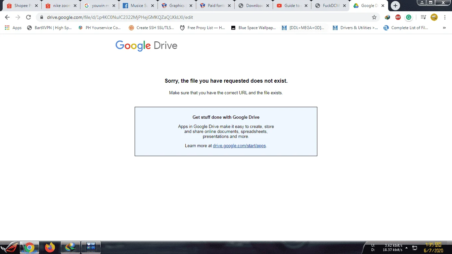Open the Internet Download Manager extension
The height and width of the screenshot is (254, 452).
tap(387, 17)
